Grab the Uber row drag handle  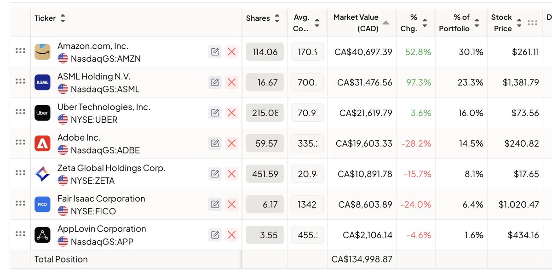coord(20,112)
